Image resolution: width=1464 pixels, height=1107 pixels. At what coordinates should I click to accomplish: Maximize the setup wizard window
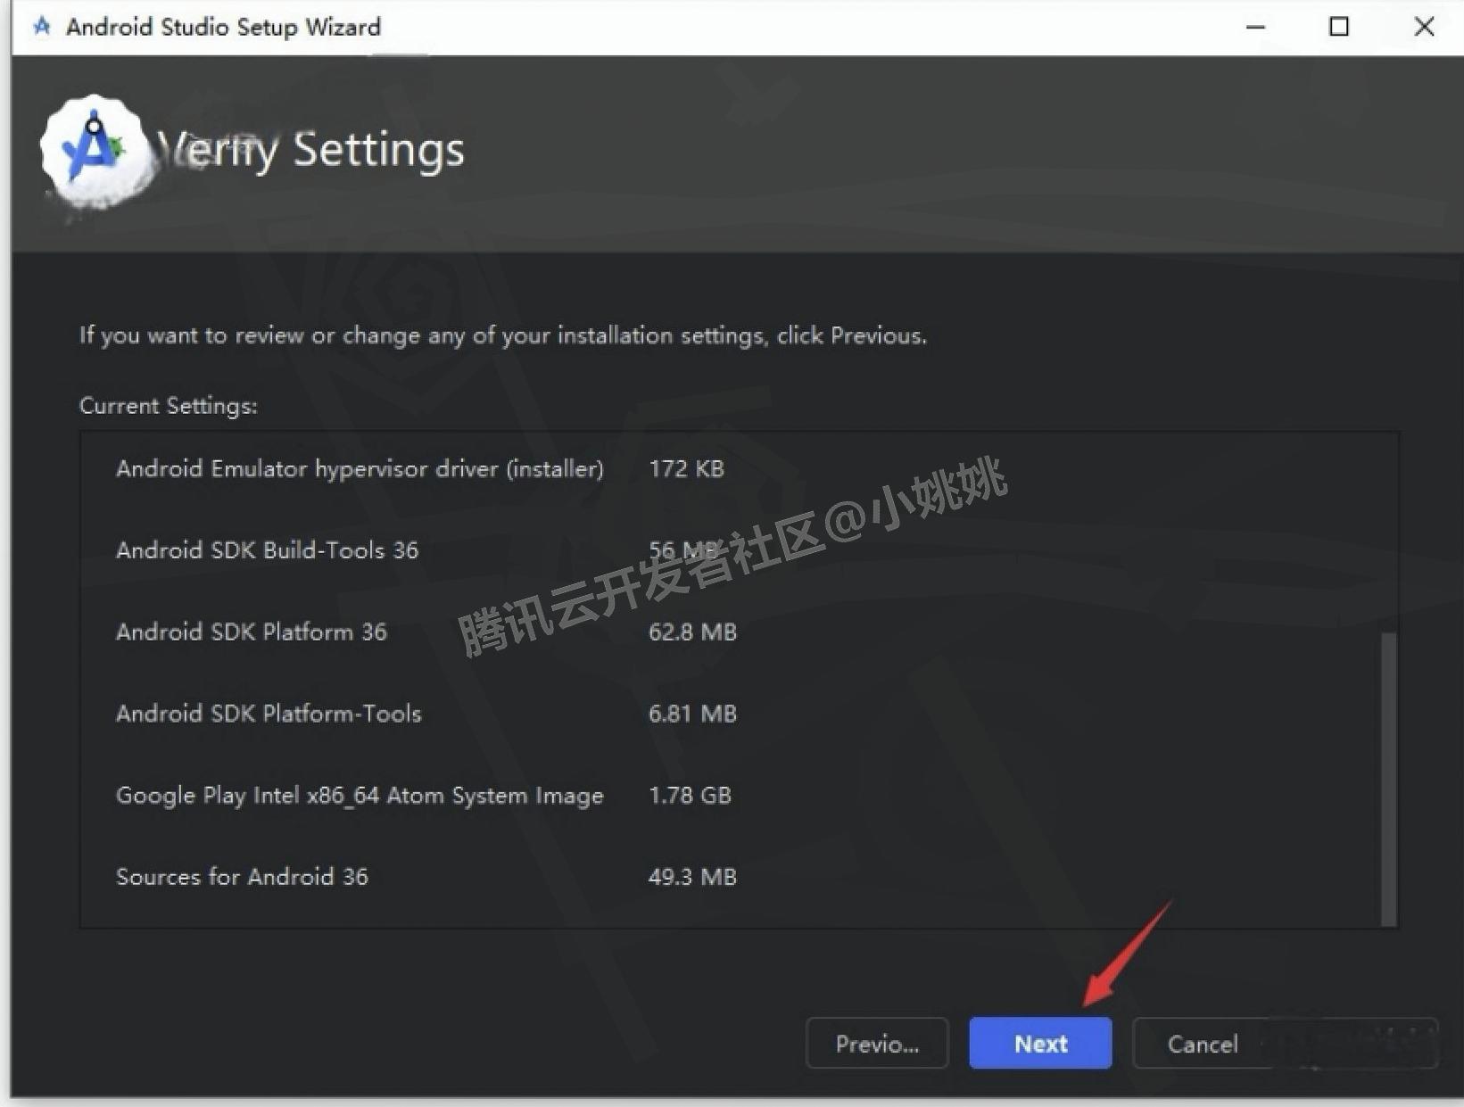[1338, 27]
